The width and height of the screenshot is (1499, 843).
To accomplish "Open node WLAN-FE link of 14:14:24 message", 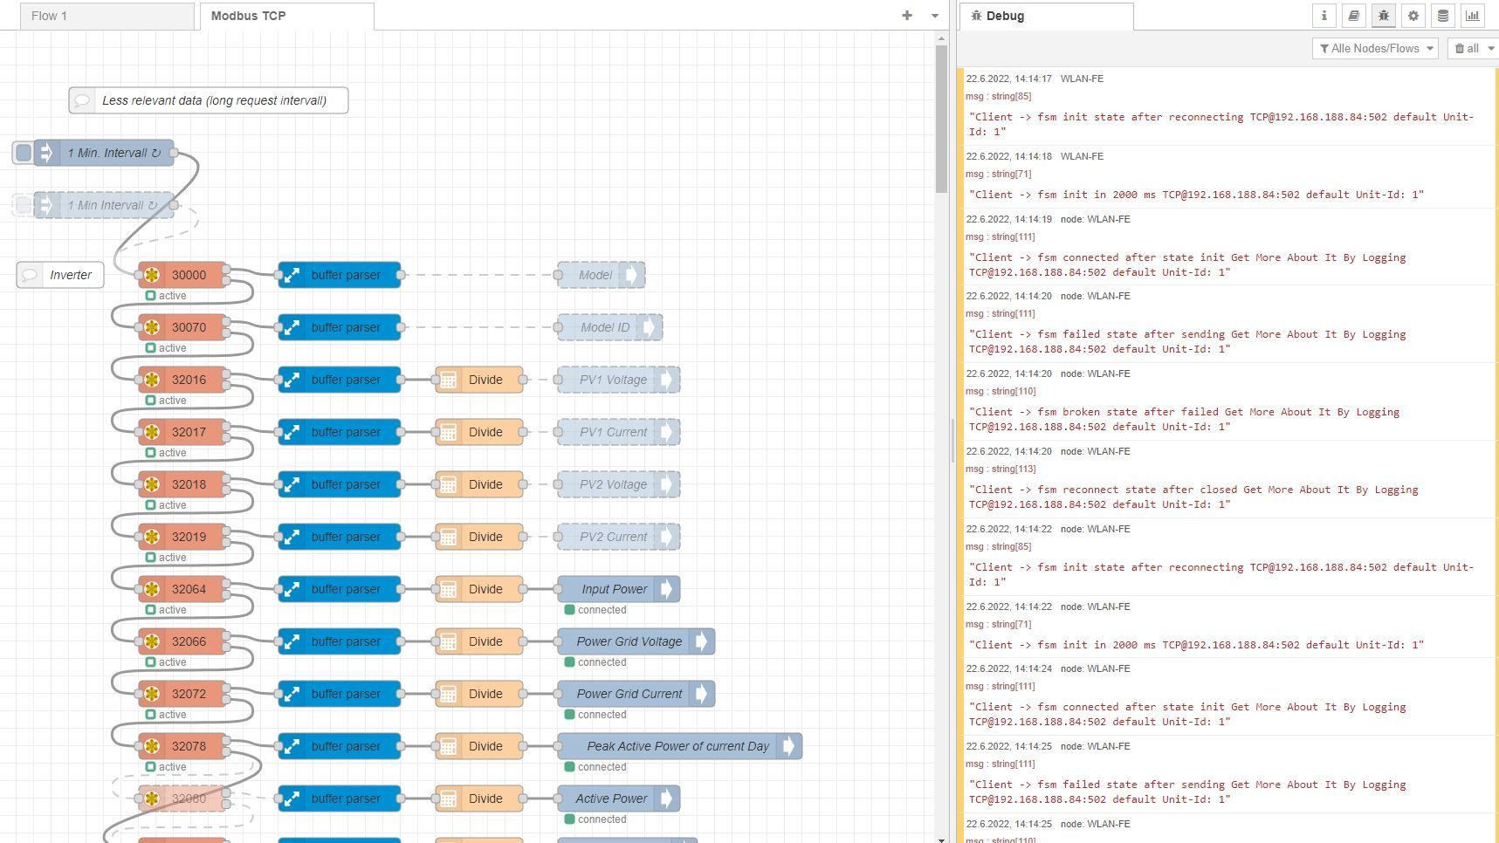I will (x=1095, y=668).
